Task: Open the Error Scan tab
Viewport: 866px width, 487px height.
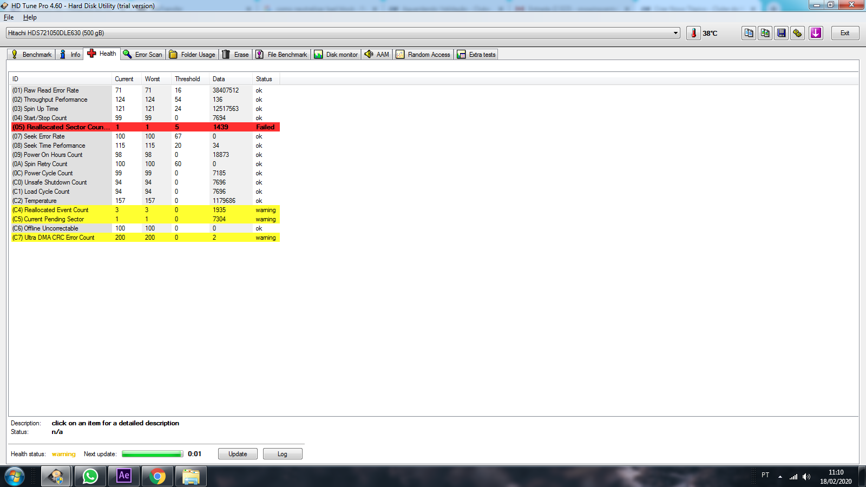Action: click(143, 55)
